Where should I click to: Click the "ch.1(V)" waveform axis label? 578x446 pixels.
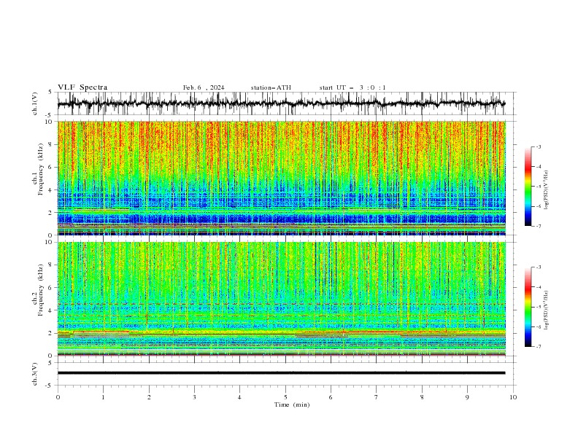[35, 103]
